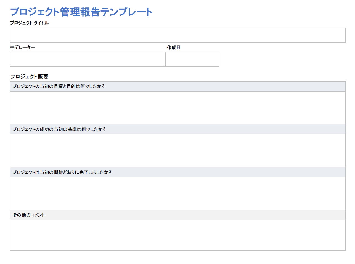The image size is (355, 264).
Task: Click the プロジェクト概要 section heading
Action: [30, 76]
